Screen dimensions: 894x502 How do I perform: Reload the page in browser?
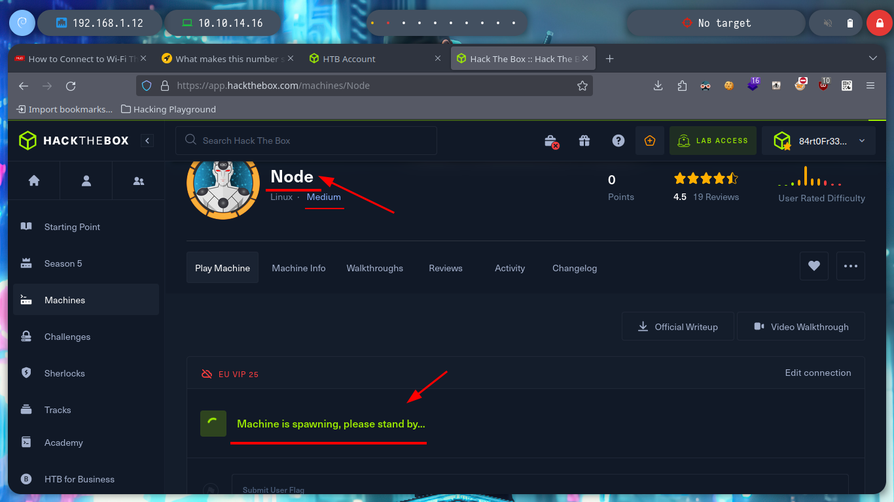71,86
